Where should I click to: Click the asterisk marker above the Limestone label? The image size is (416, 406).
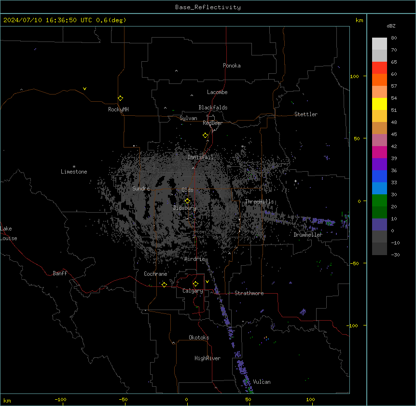[74, 167]
